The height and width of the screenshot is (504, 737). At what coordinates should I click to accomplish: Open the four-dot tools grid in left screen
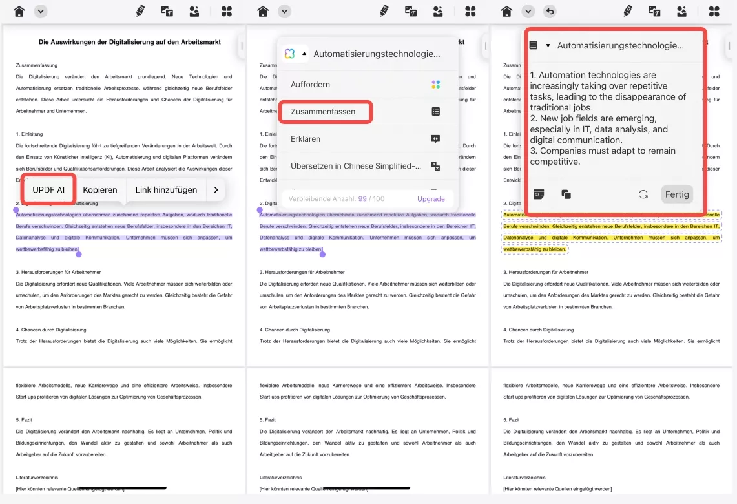(x=227, y=11)
